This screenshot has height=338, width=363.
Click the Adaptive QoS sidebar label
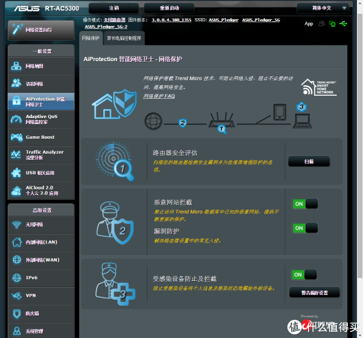(42, 119)
